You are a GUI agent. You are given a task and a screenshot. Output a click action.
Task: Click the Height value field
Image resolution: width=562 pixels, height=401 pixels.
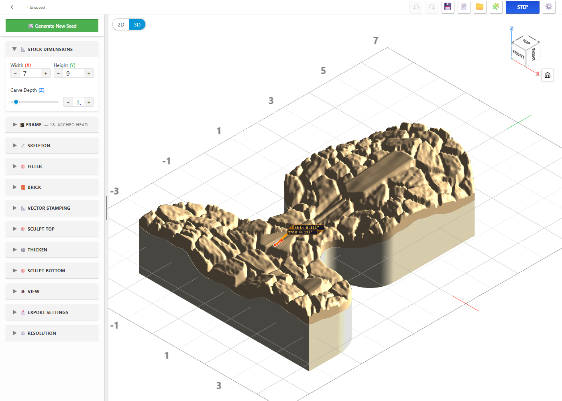(73, 73)
